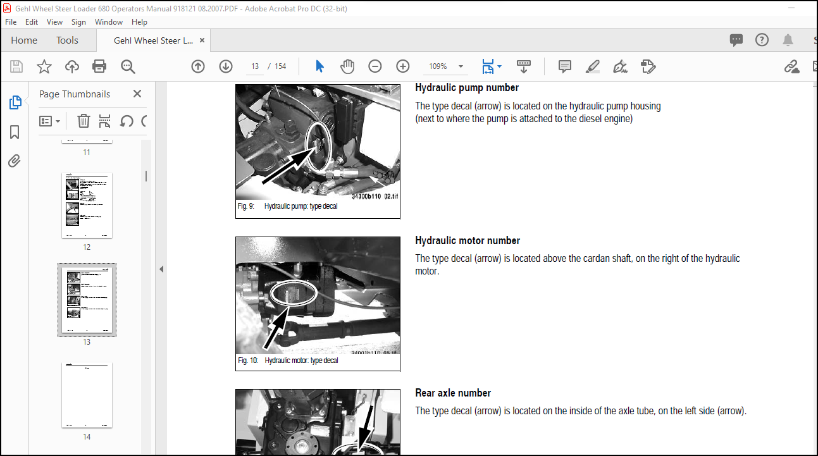This screenshot has height=456, width=818.
Task: Open the Sign document tool
Action: tap(621, 66)
